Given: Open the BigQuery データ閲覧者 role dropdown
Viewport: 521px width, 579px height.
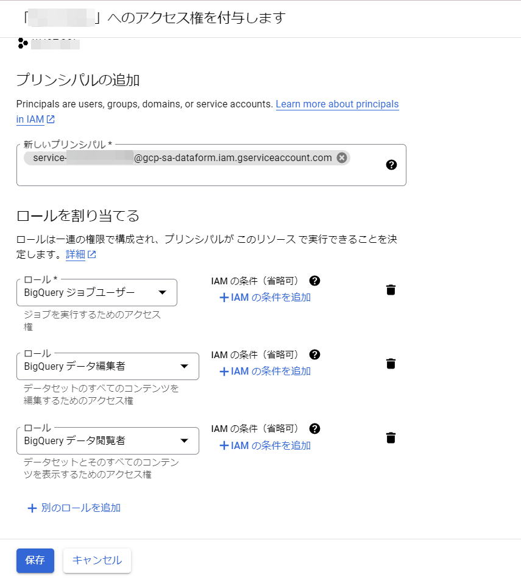Looking at the screenshot, I should (x=108, y=441).
